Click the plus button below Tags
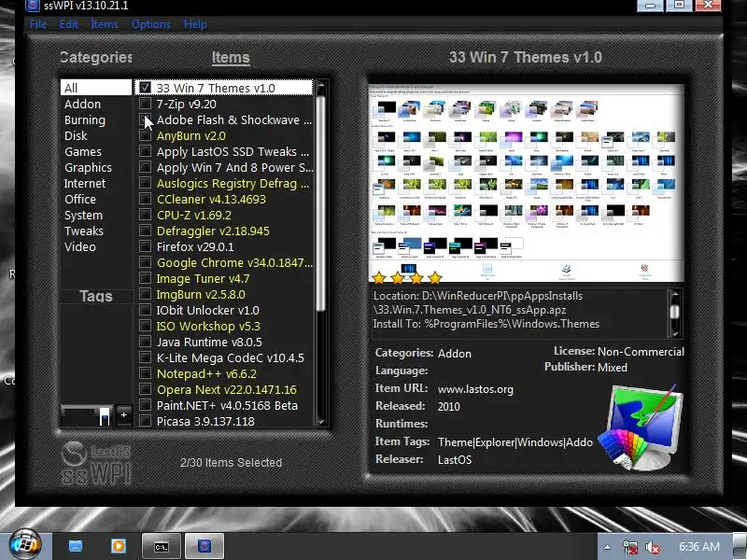Screen dimensions: 747x560 [x=124, y=414]
